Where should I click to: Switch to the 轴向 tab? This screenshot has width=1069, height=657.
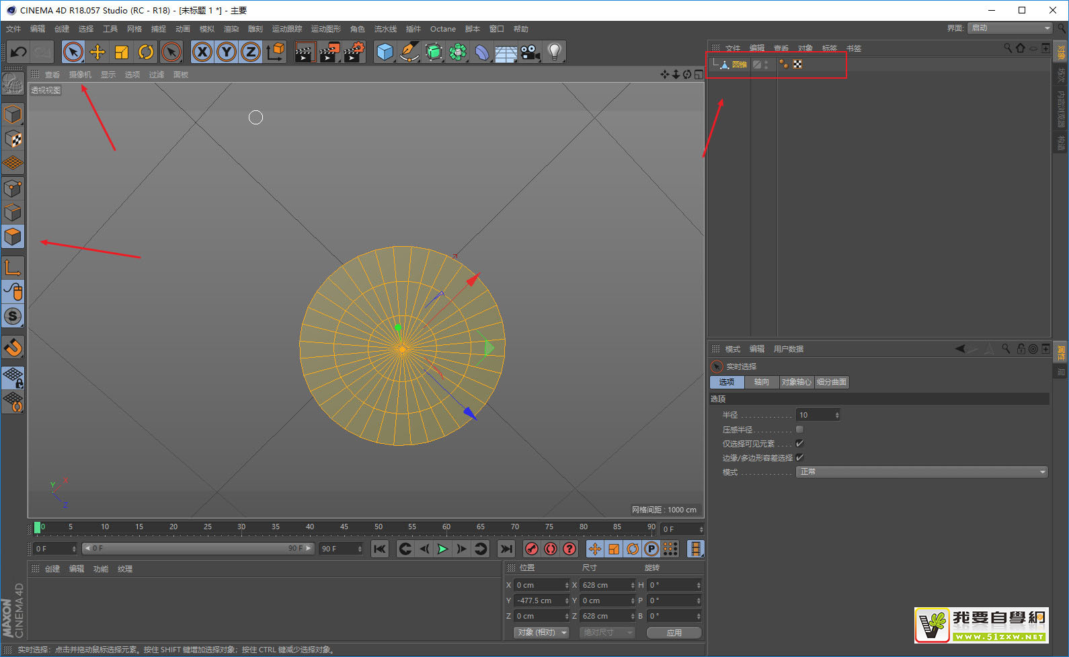[761, 382]
